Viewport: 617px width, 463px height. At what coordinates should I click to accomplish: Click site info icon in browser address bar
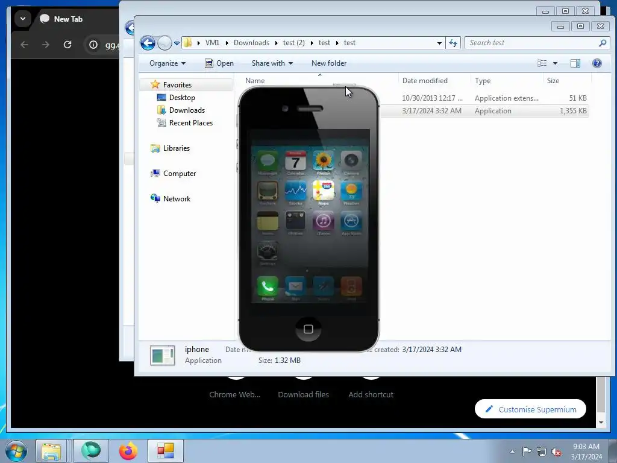point(93,45)
